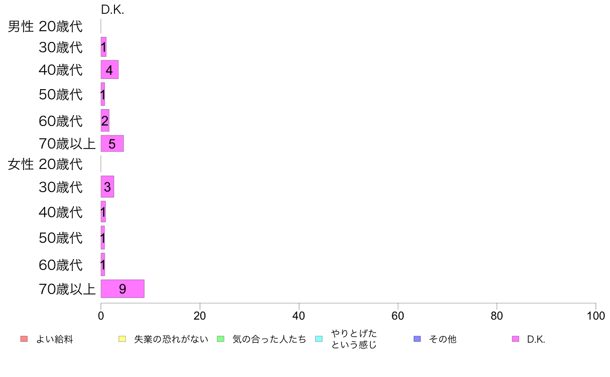Click the cyan やりとげたという感じ legend swatch
This screenshot has height=377, width=610.
319,339
